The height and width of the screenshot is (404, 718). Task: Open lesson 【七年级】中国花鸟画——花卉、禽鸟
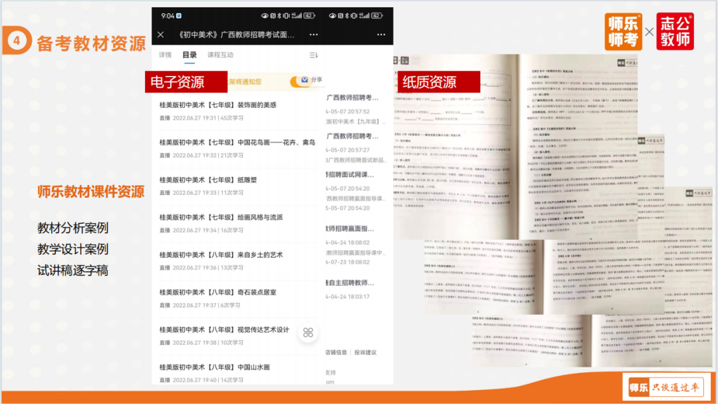(237, 142)
